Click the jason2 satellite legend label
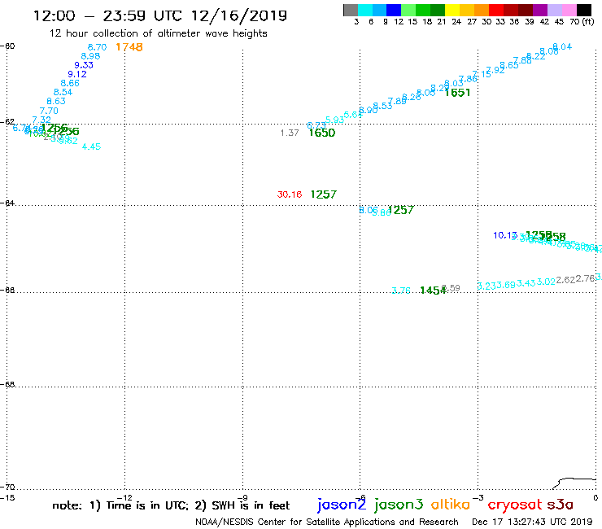Image resolution: width=602 pixels, height=529 pixels. pyautogui.click(x=342, y=505)
